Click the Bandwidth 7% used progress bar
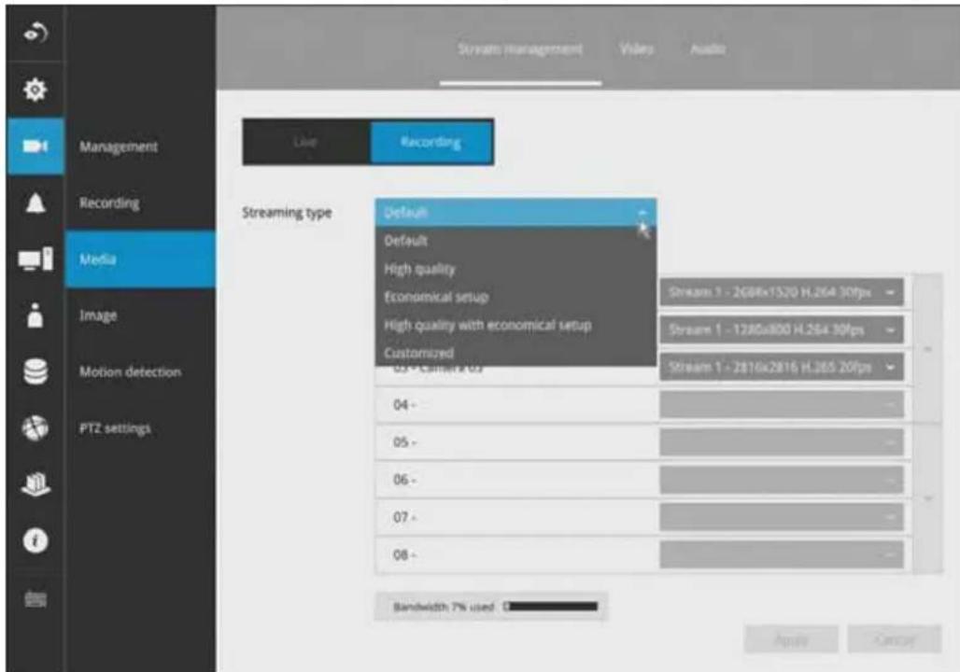The image size is (960, 672). tap(551, 607)
